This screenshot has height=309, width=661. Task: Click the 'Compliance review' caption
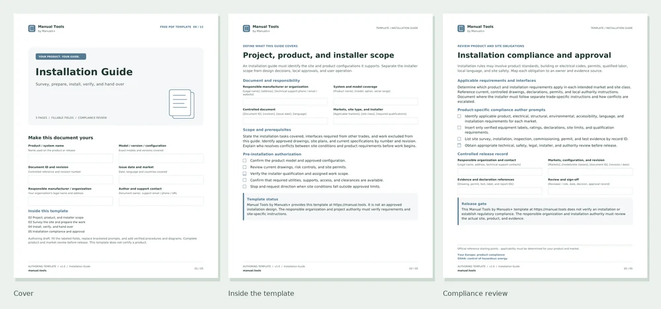click(475, 293)
